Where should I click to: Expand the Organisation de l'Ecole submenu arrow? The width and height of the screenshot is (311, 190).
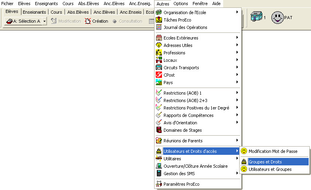click(x=237, y=12)
